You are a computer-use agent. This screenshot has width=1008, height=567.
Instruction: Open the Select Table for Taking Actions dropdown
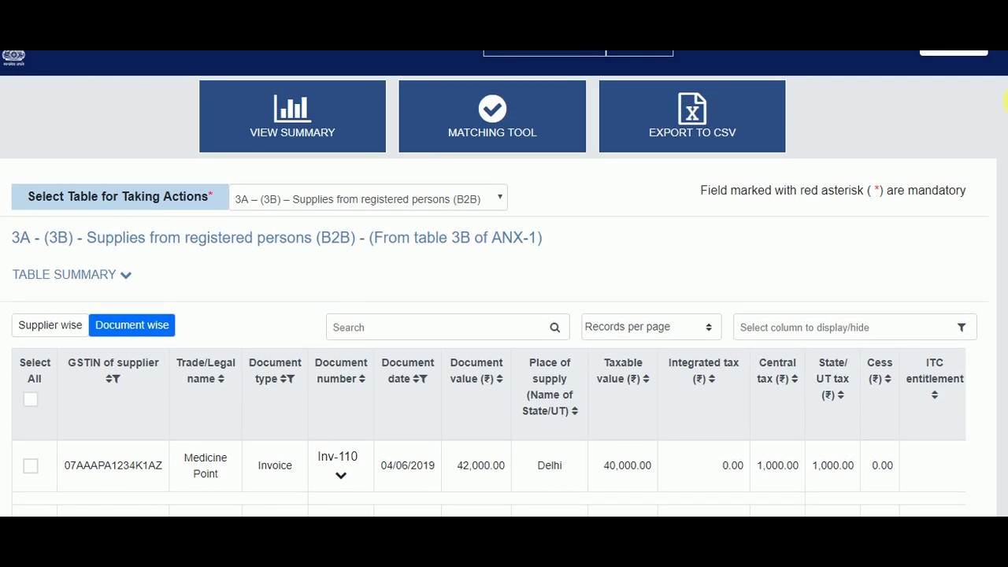368,198
